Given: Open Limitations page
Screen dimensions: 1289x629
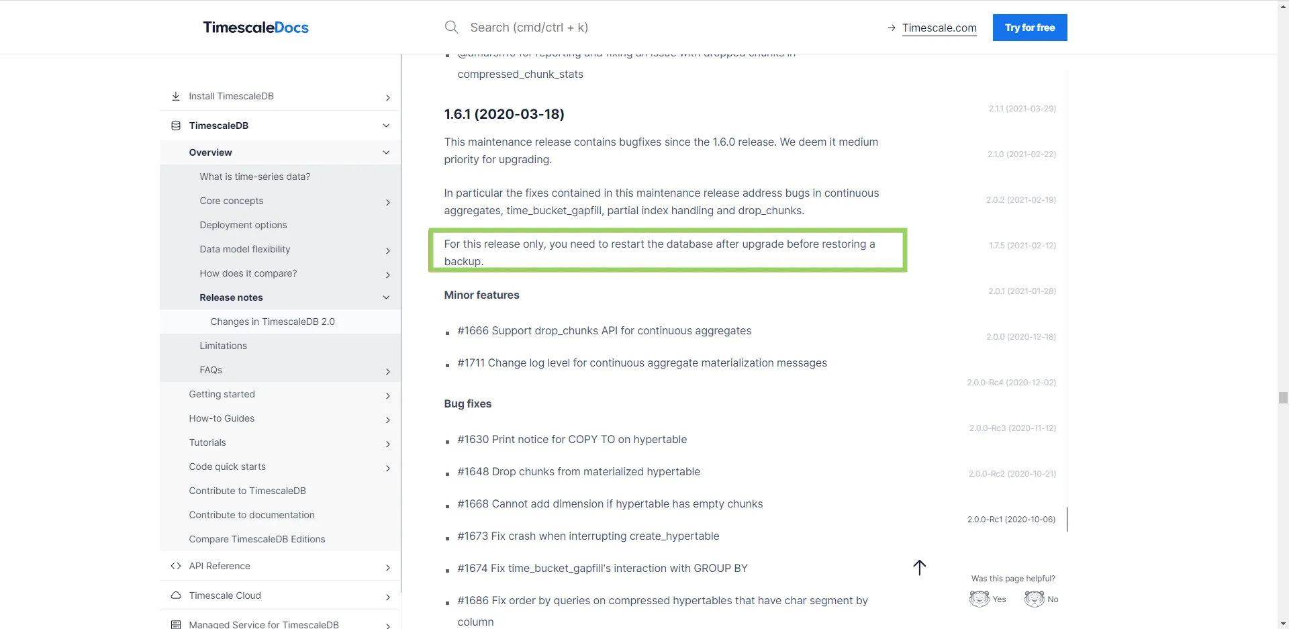Looking at the screenshot, I should (223, 346).
